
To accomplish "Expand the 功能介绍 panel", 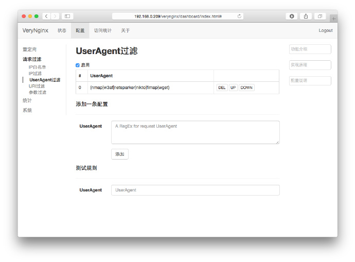I will click(x=310, y=49).
